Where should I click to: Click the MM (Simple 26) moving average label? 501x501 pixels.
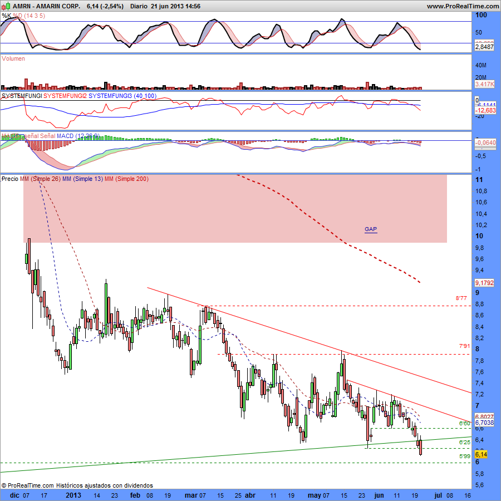40,179
